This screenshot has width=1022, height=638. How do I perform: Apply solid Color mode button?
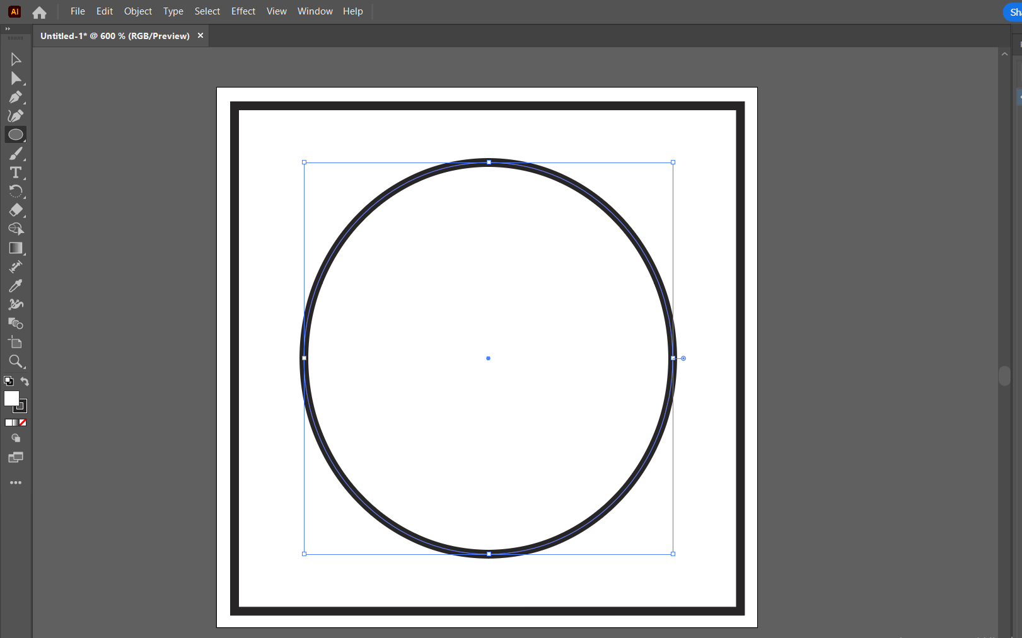point(8,423)
